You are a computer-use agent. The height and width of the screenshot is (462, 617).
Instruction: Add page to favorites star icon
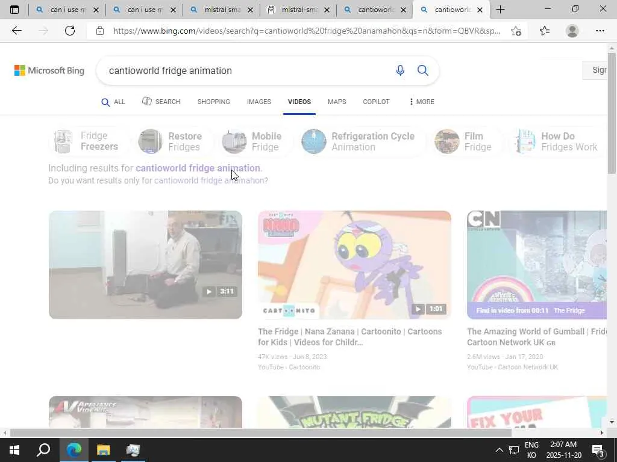coord(516,31)
